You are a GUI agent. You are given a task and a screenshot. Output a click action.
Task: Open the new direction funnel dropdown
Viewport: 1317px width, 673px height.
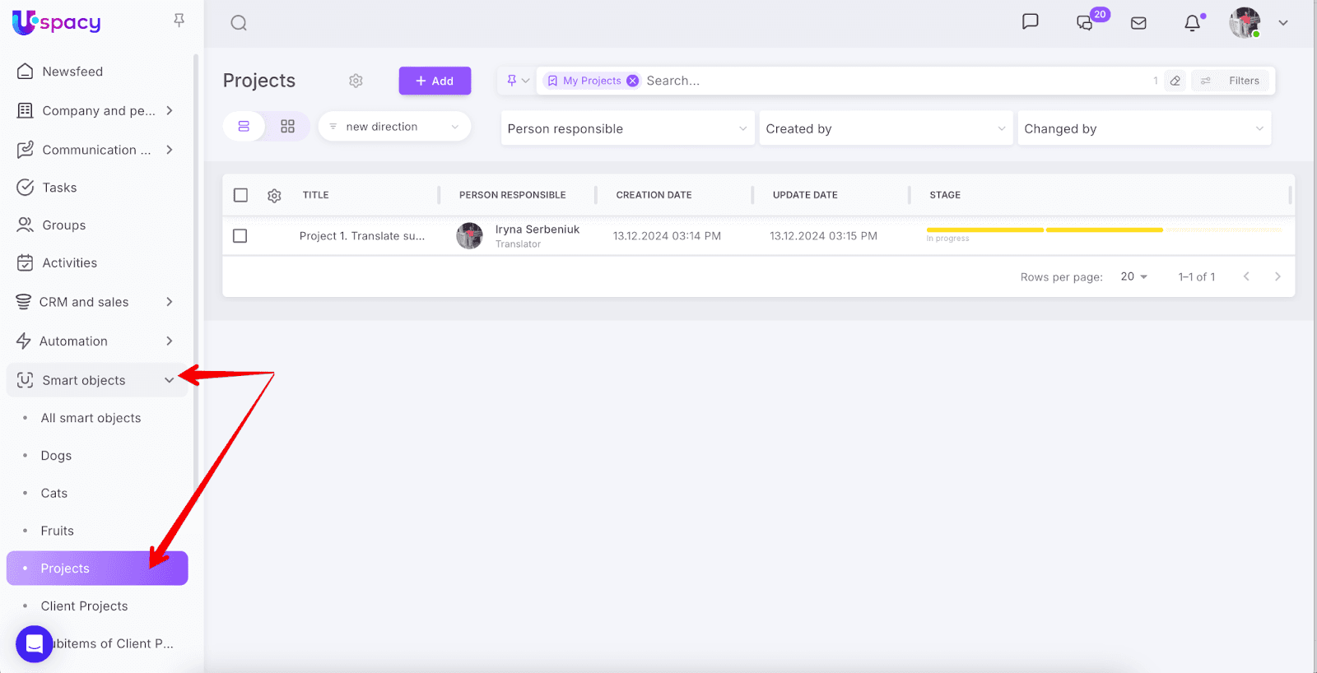pyautogui.click(x=394, y=127)
